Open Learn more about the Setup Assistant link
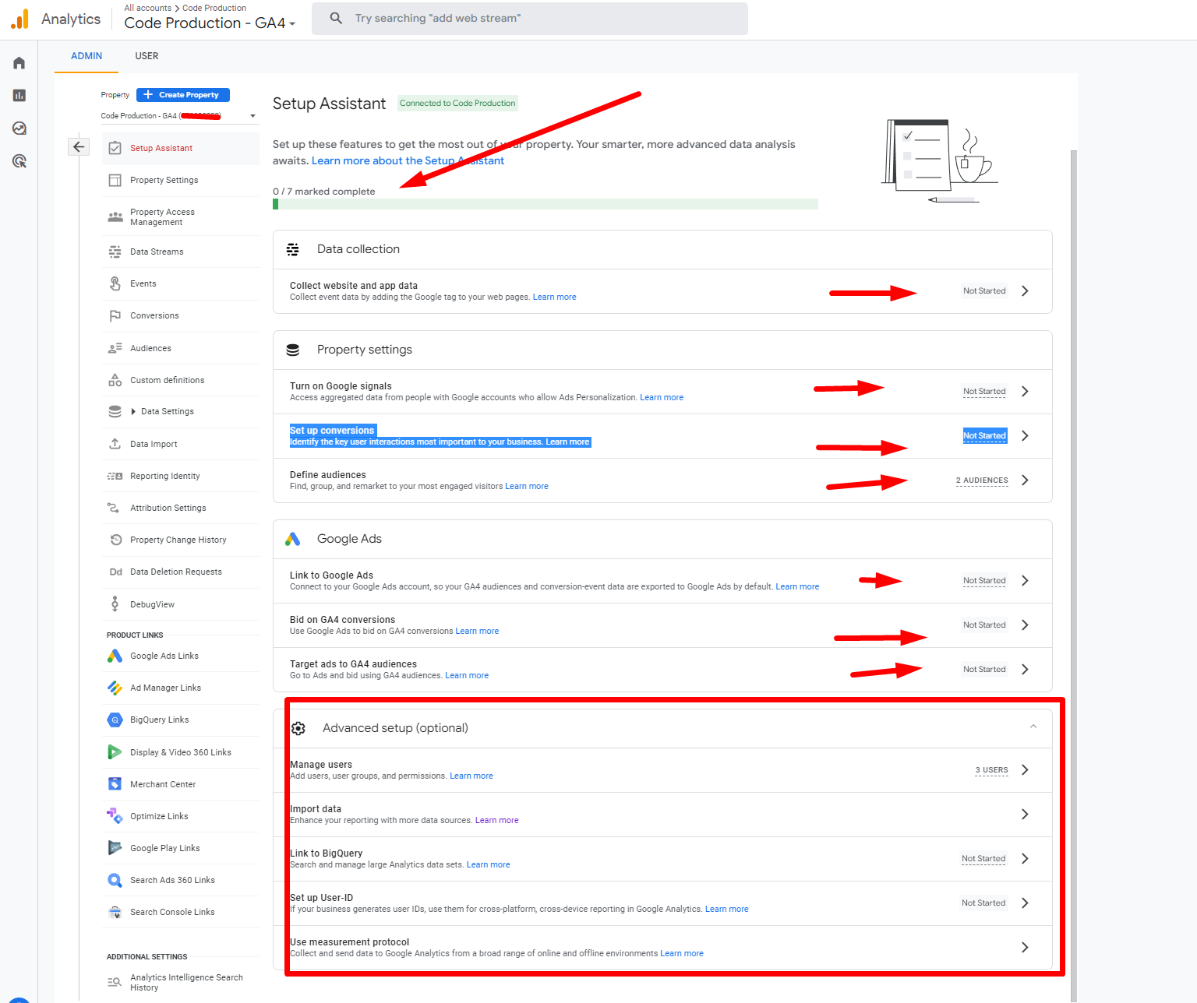Image resolution: width=1197 pixels, height=1003 pixels. (x=408, y=160)
